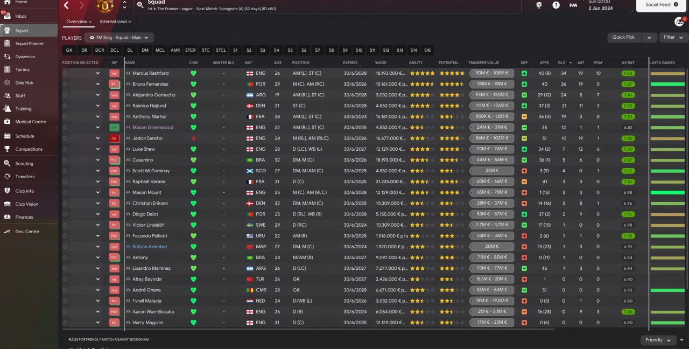Open Club Info from the sidebar
689x349 pixels.
(x=24, y=191)
